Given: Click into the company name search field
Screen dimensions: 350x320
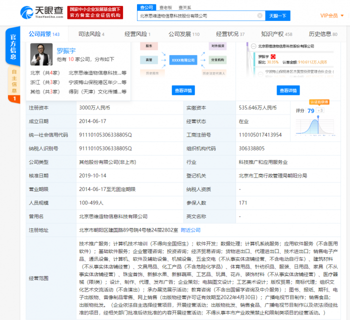Looking at the screenshot, I should 197,16.
